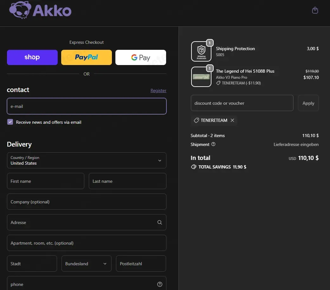The image size is (330, 290).
Task: Click the Stadt city field
Action: [x=32, y=264]
